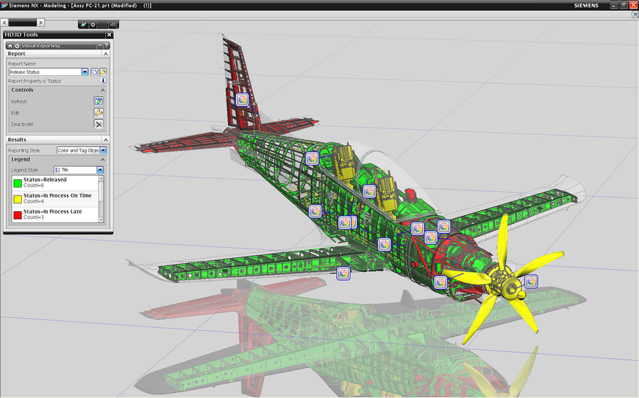639x398 pixels.
Task: Select the Status=In Process Late legend entry
Action: click(57, 214)
